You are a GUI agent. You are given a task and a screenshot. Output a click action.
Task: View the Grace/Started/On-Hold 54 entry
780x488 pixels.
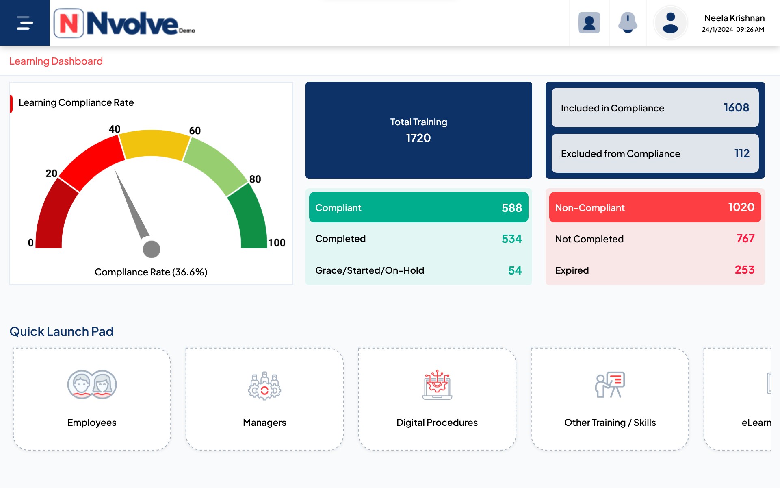[418, 270]
